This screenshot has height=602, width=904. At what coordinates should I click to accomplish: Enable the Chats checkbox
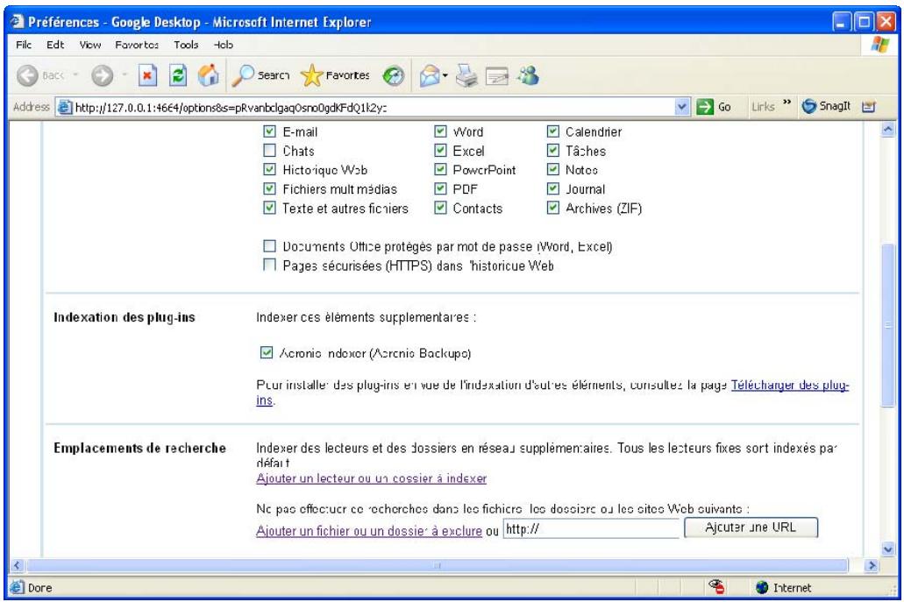pyautogui.click(x=269, y=151)
